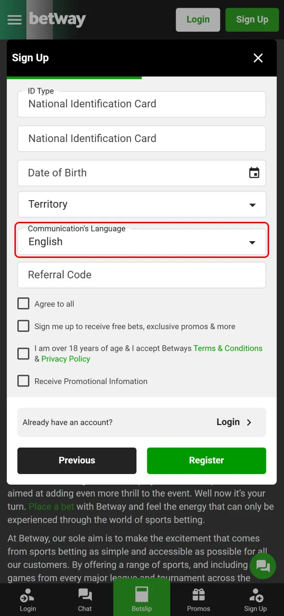Check Receive Promotional Information
The image size is (284, 616).
(23, 381)
